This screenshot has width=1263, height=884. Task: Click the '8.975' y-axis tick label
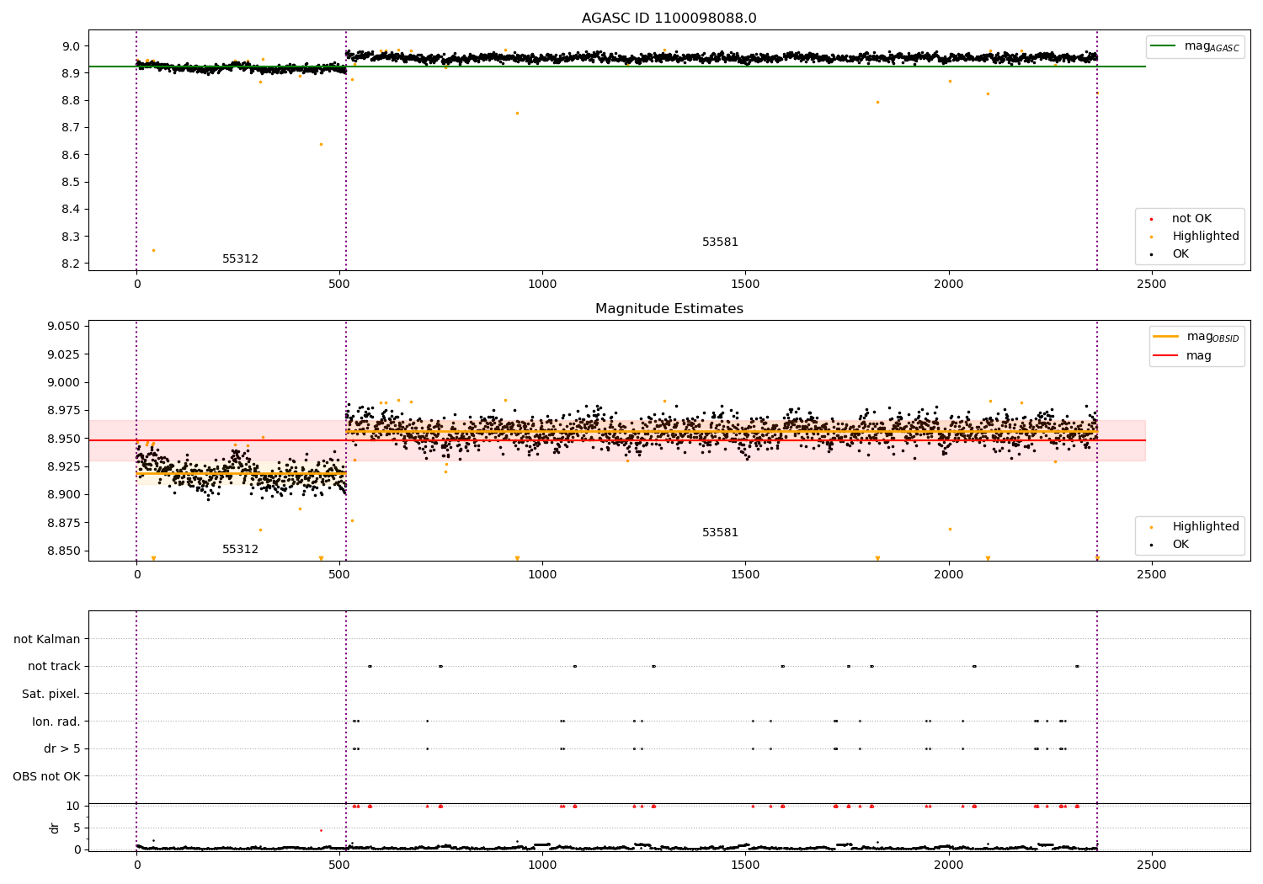(63, 410)
